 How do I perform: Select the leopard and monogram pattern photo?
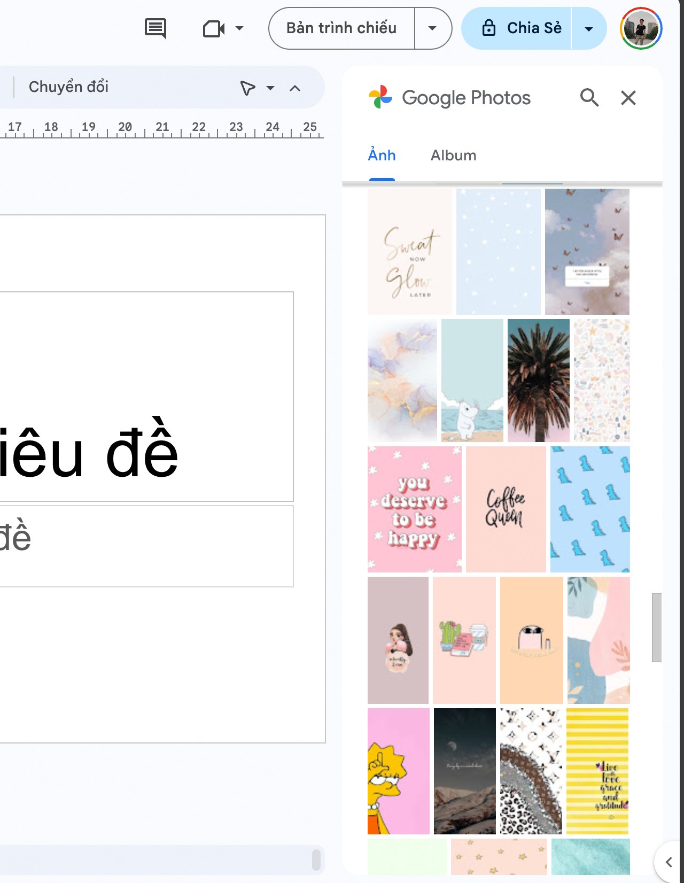click(531, 771)
